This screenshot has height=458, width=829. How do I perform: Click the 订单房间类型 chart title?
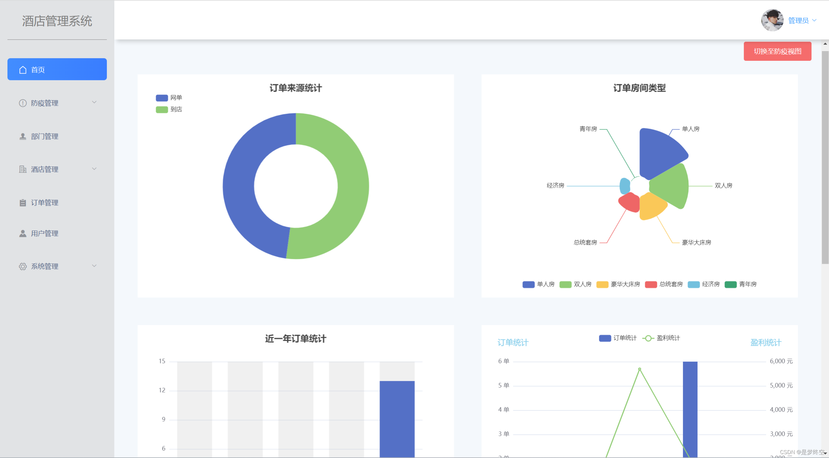[x=639, y=88]
